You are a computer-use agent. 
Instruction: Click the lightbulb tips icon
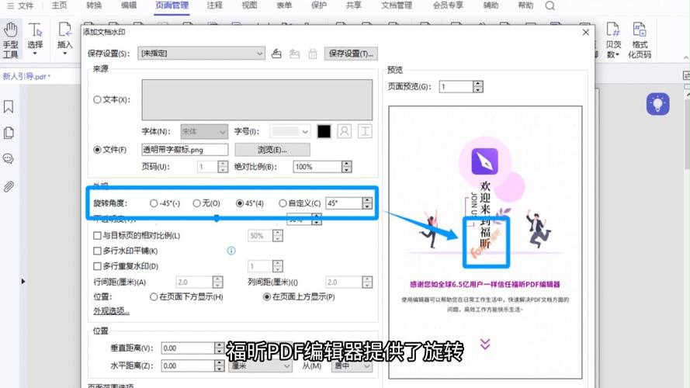tap(658, 104)
